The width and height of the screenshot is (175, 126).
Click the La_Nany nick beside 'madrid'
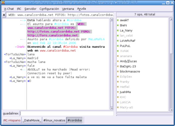17,58
